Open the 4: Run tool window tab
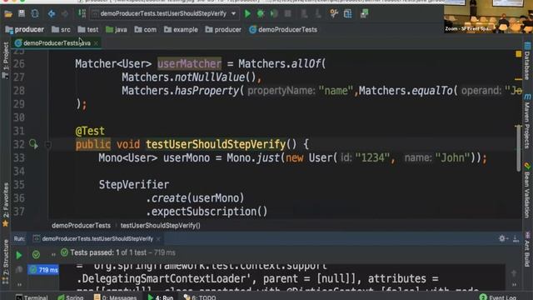Viewport: 533px width, 300px height. click(x=161, y=297)
